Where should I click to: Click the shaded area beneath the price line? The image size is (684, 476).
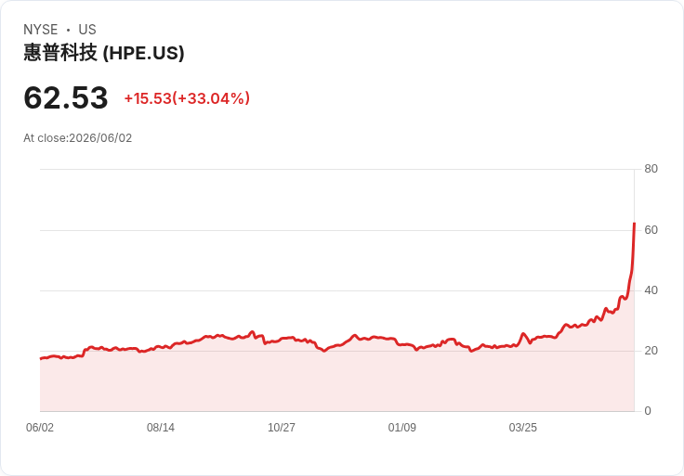tap(336, 383)
